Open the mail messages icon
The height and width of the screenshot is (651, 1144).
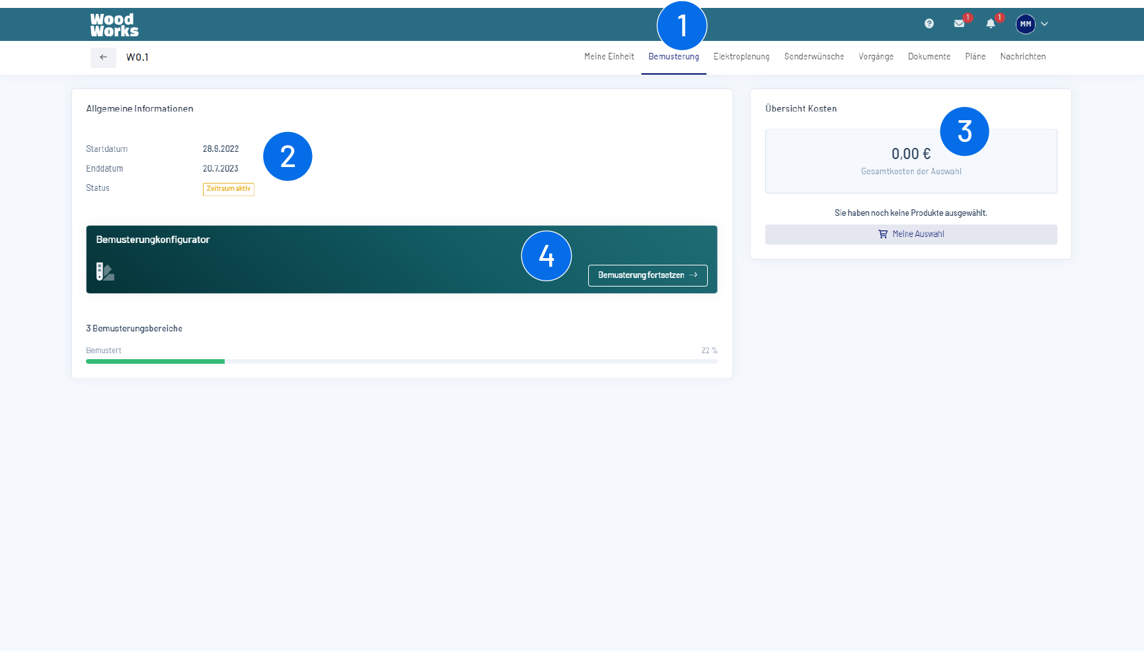click(959, 24)
